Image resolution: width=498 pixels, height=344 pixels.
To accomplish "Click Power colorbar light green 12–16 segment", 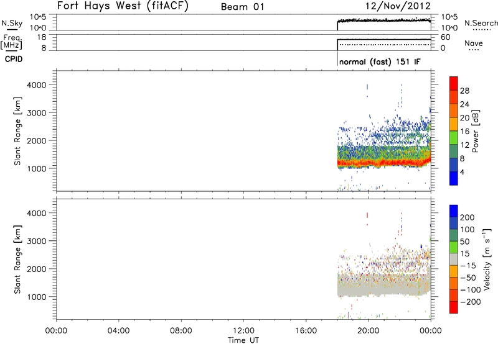I will [x=454, y=138].
